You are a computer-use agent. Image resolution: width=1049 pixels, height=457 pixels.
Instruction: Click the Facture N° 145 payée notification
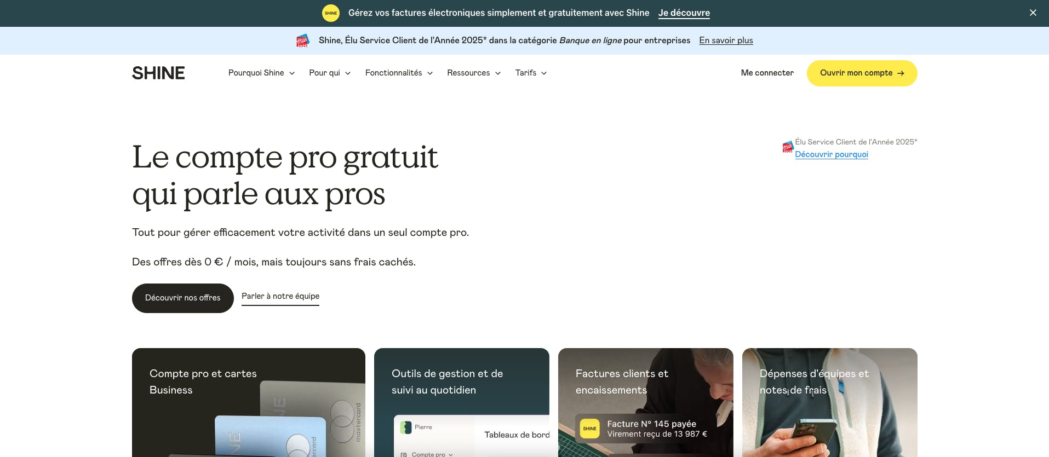pyautogui.click(x=646, y=429)
